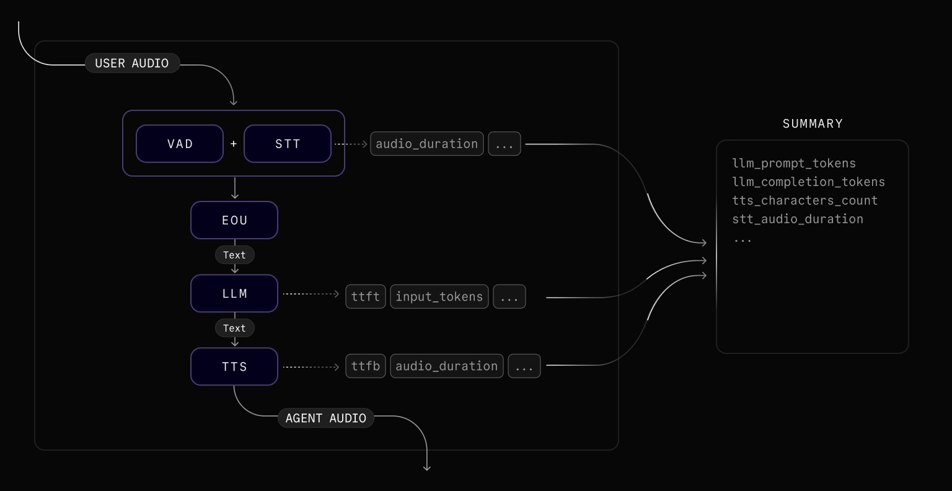
Task: Open the TTS block
Action: [x=234, y=366]
